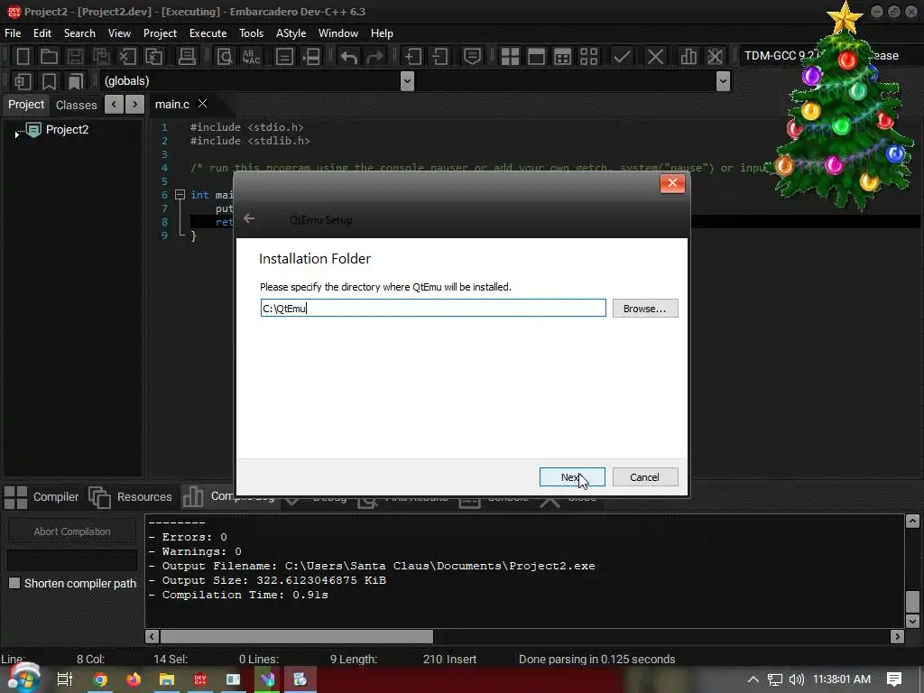Viewport: 924px width, 693px height.
Task: Click the back arrow in QtEmu Setup dialog
Action: click(249, 218)
